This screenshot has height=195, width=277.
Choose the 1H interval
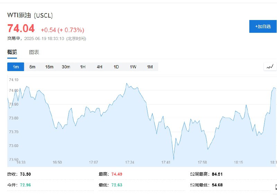coord(83,67)
